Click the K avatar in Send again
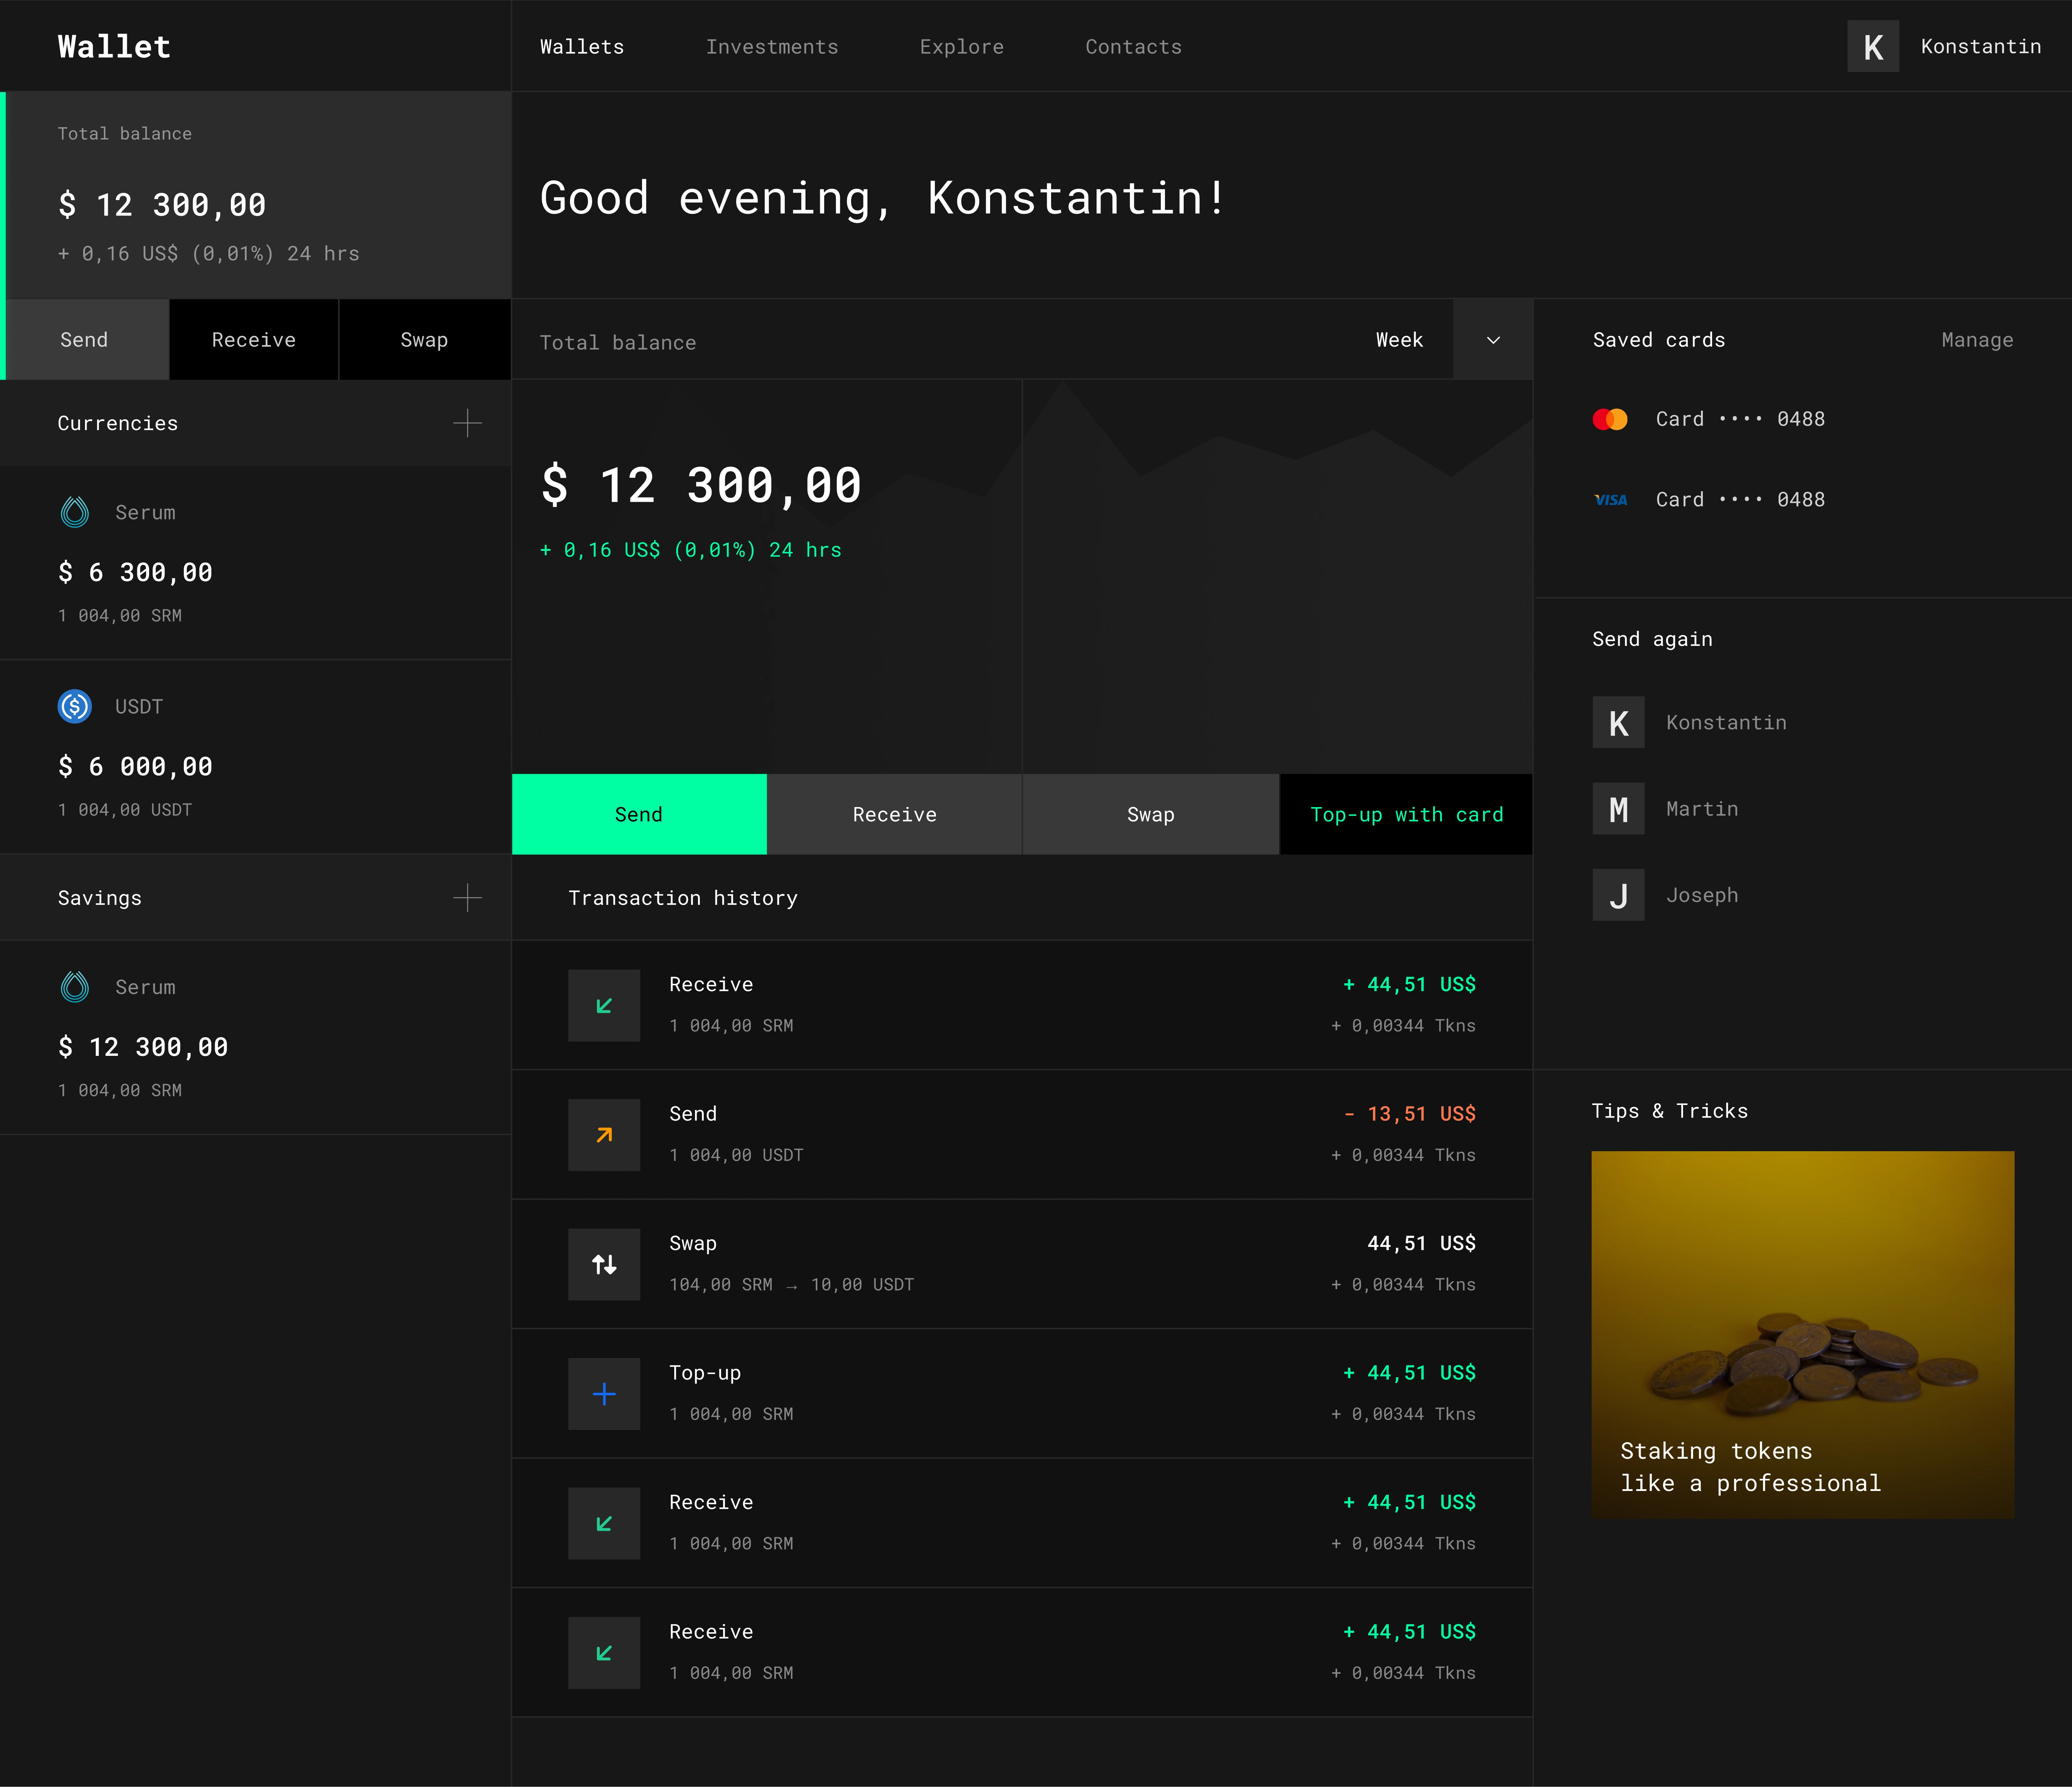The image size is (2072, 1787). point(1618,722)
